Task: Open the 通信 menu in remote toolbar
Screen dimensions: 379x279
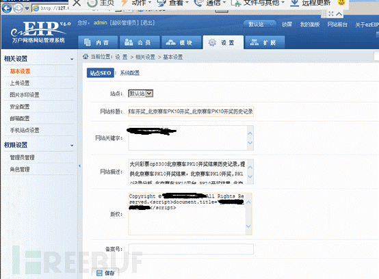Action: 210,3
